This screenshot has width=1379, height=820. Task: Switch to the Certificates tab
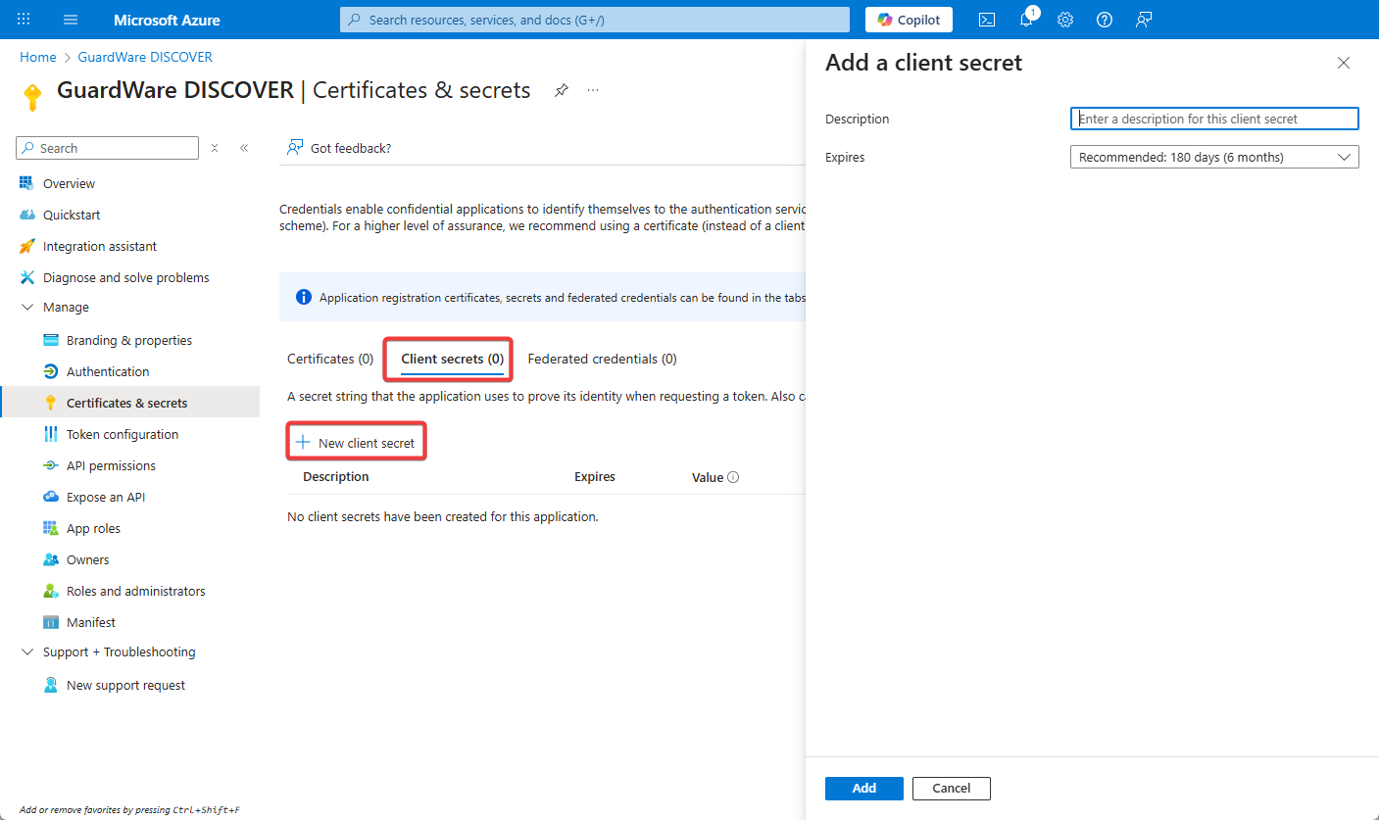pyautogui.click(x=329, y=359)
